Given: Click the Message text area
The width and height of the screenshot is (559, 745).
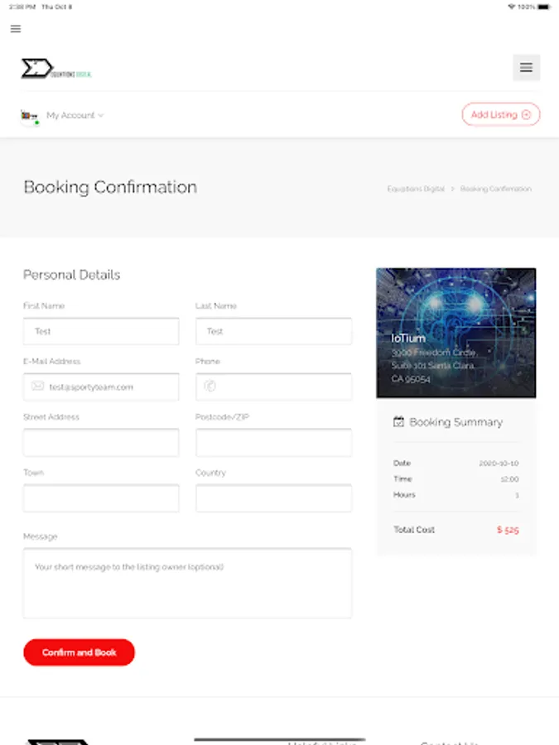Looking at the screenshot, I should pos(187,583).
